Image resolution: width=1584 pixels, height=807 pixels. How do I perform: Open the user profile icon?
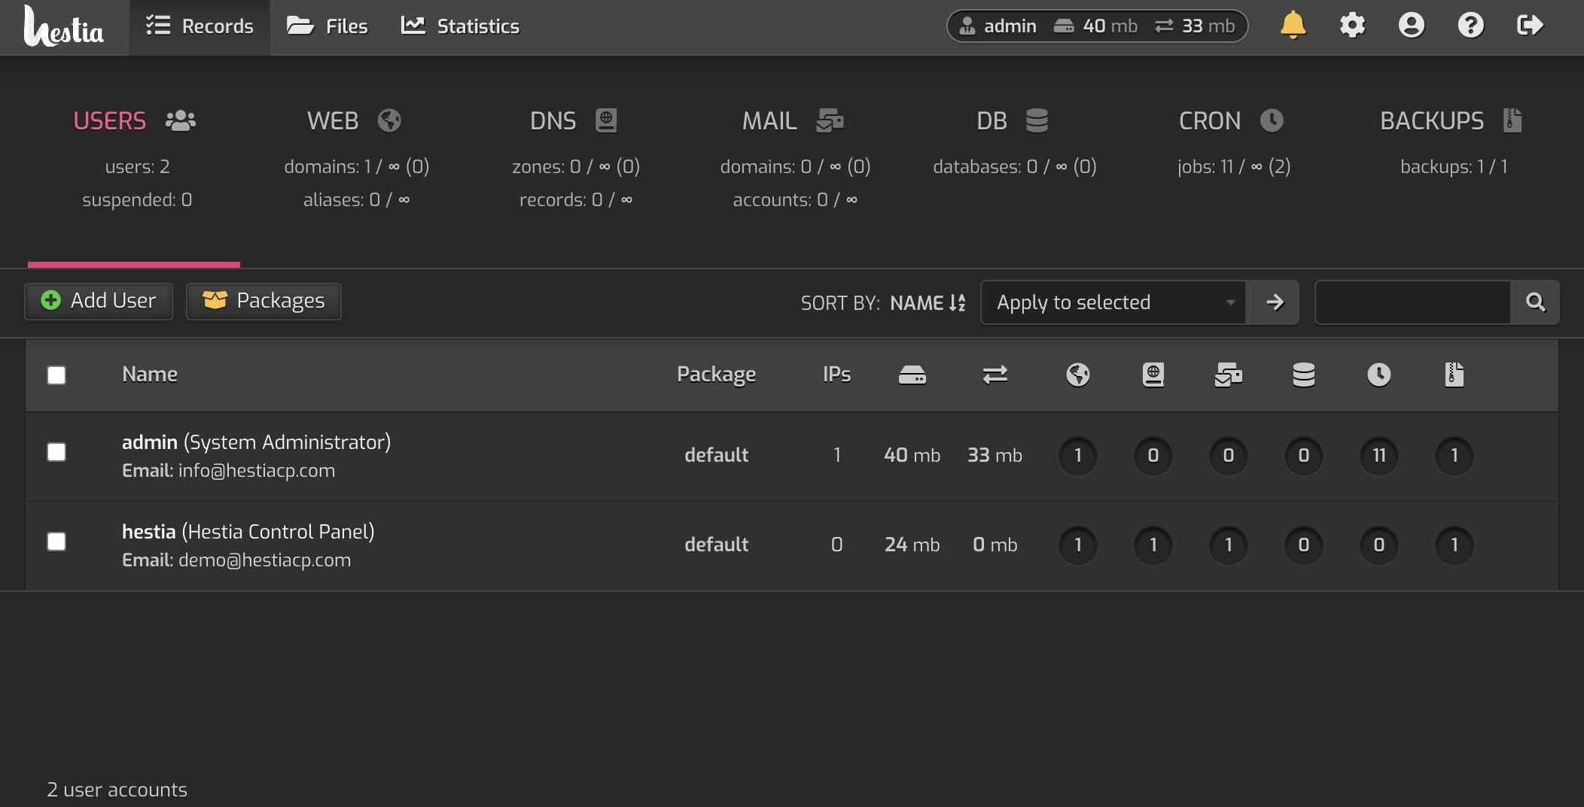click(1412, 26)
